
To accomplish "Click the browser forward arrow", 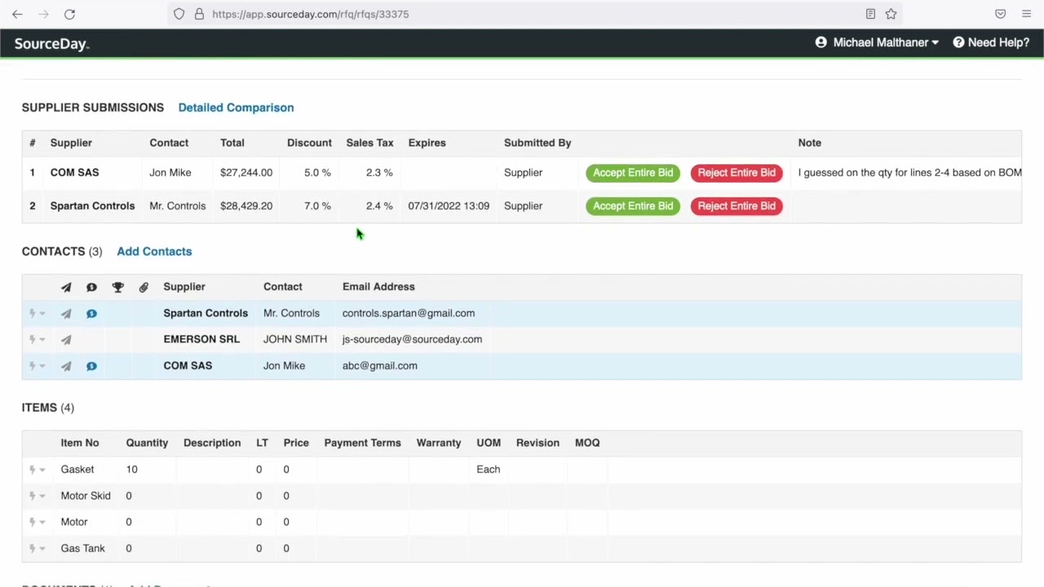I will coord(43,14).
